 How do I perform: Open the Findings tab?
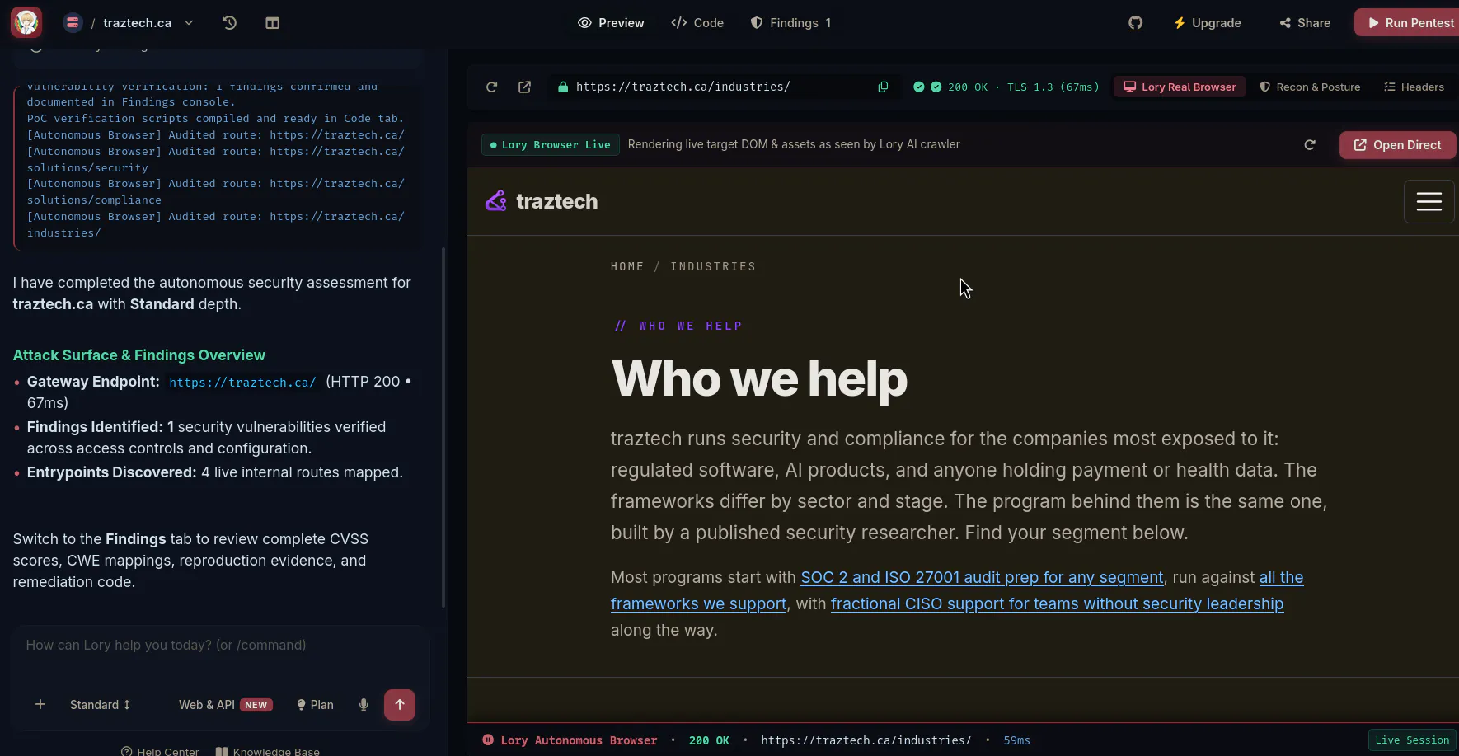tap(790, 22)
